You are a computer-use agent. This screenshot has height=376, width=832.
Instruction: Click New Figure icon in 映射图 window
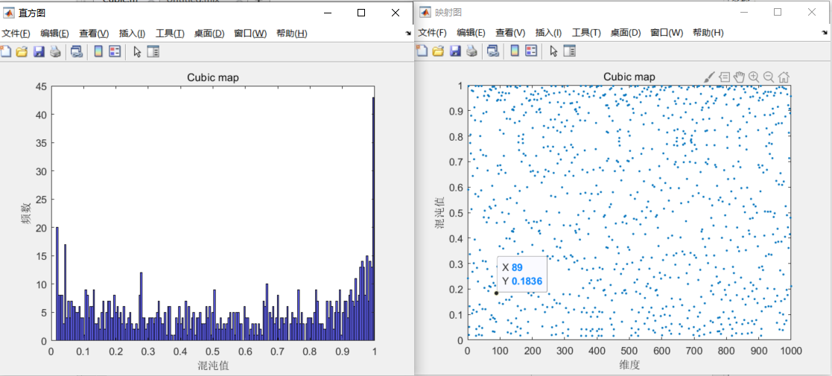pyautogui.click(x=422, y=51)
